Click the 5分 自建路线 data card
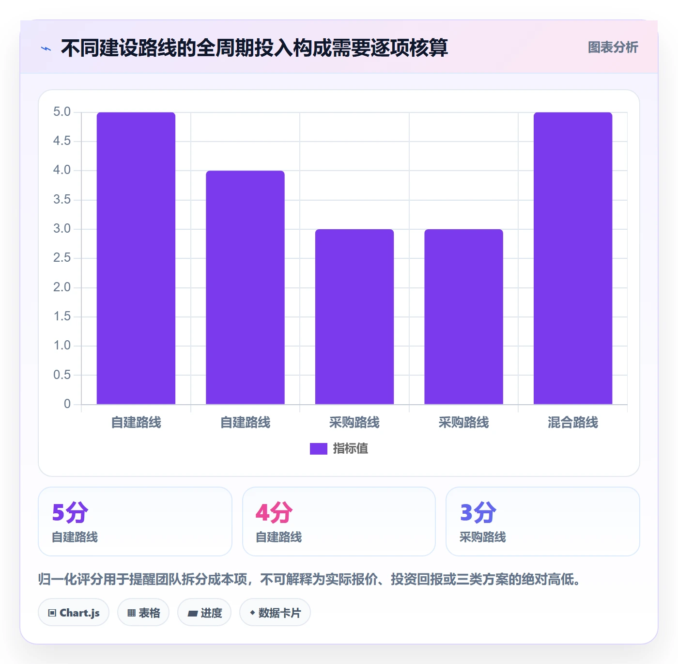Viewport: 678px width, 664px height. coord(135,522)
